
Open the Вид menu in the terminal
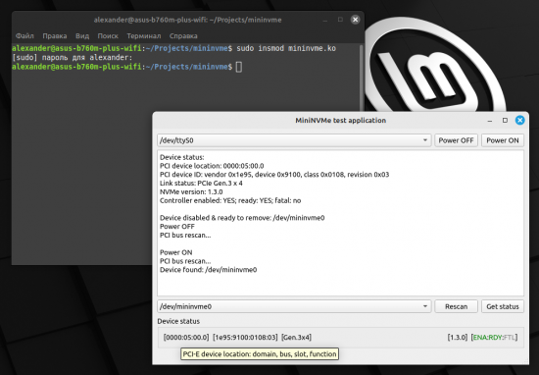point(82,35)
